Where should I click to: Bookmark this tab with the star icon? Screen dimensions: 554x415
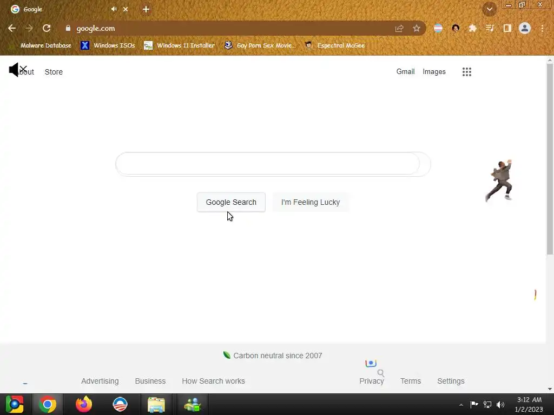(x=417, y=29)
